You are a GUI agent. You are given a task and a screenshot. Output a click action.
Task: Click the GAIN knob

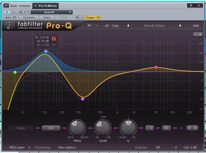(x=103, y=128)
